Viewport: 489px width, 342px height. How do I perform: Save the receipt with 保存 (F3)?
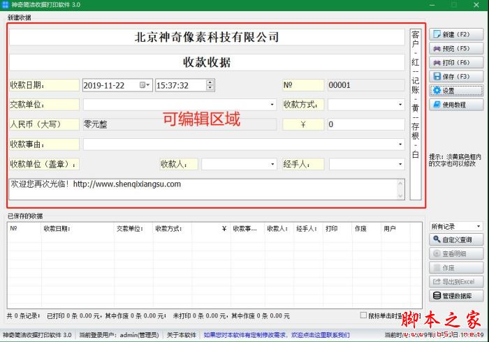click(456, 76)
